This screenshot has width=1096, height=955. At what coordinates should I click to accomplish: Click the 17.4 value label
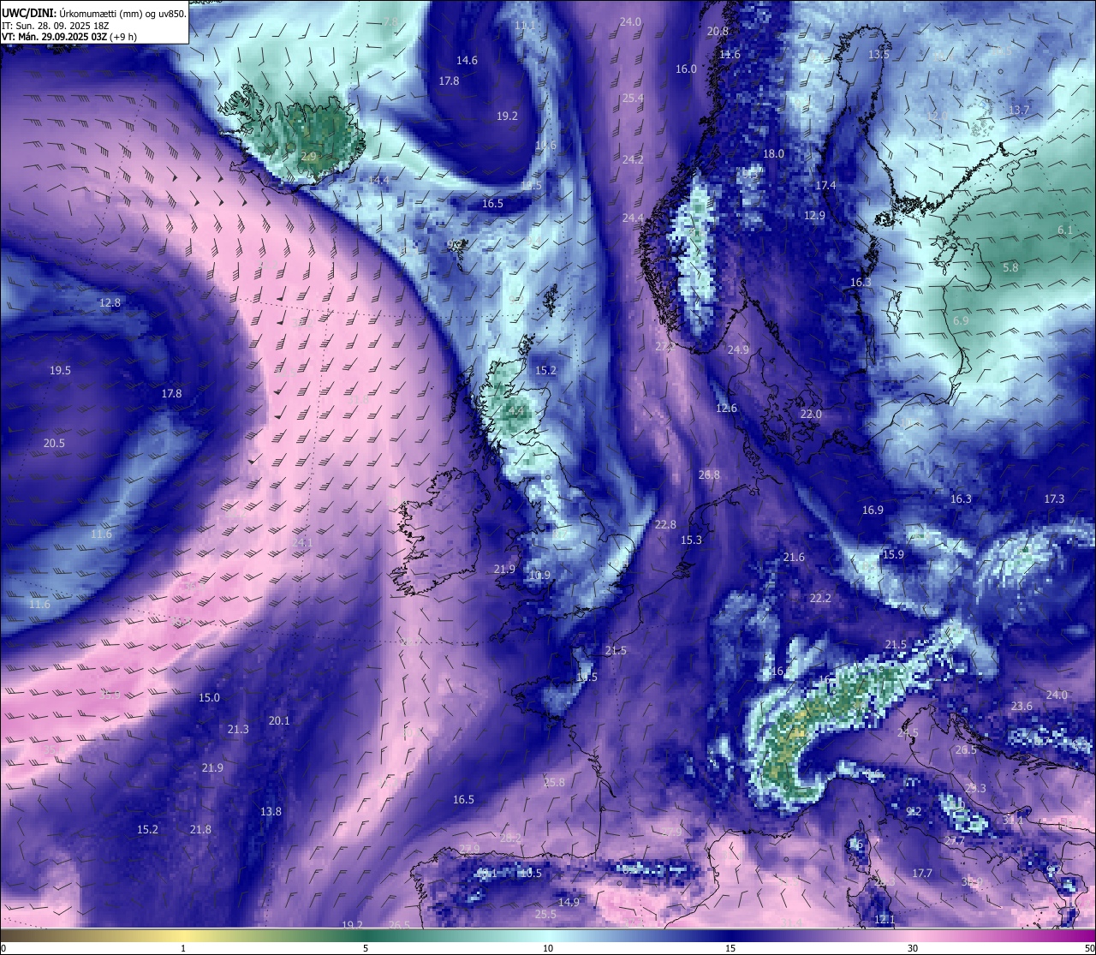(825, 185)
